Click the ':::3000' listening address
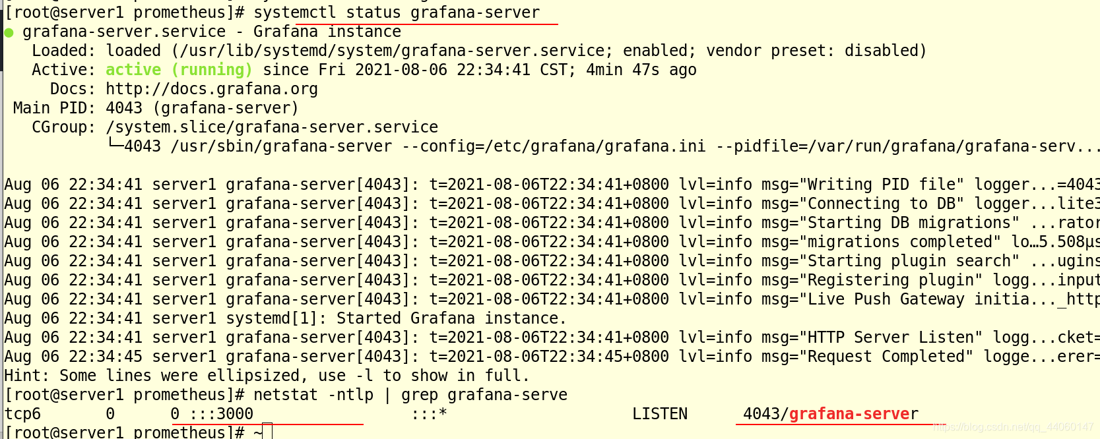The height and width of the screenshot is (439, 1100). 221,414
